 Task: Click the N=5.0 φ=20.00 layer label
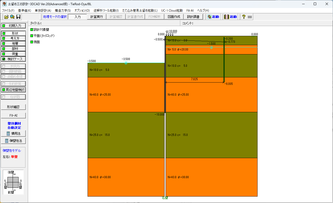point(178,50)
